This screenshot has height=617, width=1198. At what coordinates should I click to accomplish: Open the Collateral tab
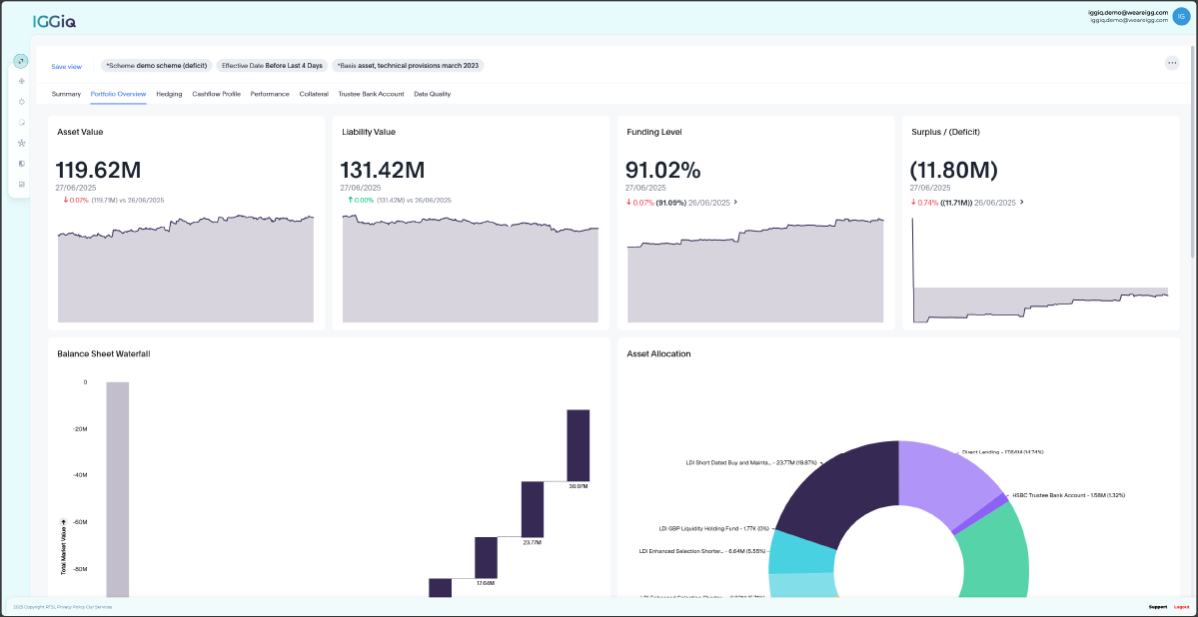pos(314,94)
